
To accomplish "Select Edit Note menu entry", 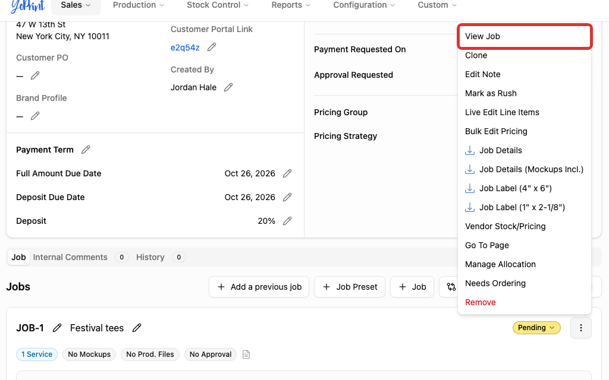I will pos(525,74).
